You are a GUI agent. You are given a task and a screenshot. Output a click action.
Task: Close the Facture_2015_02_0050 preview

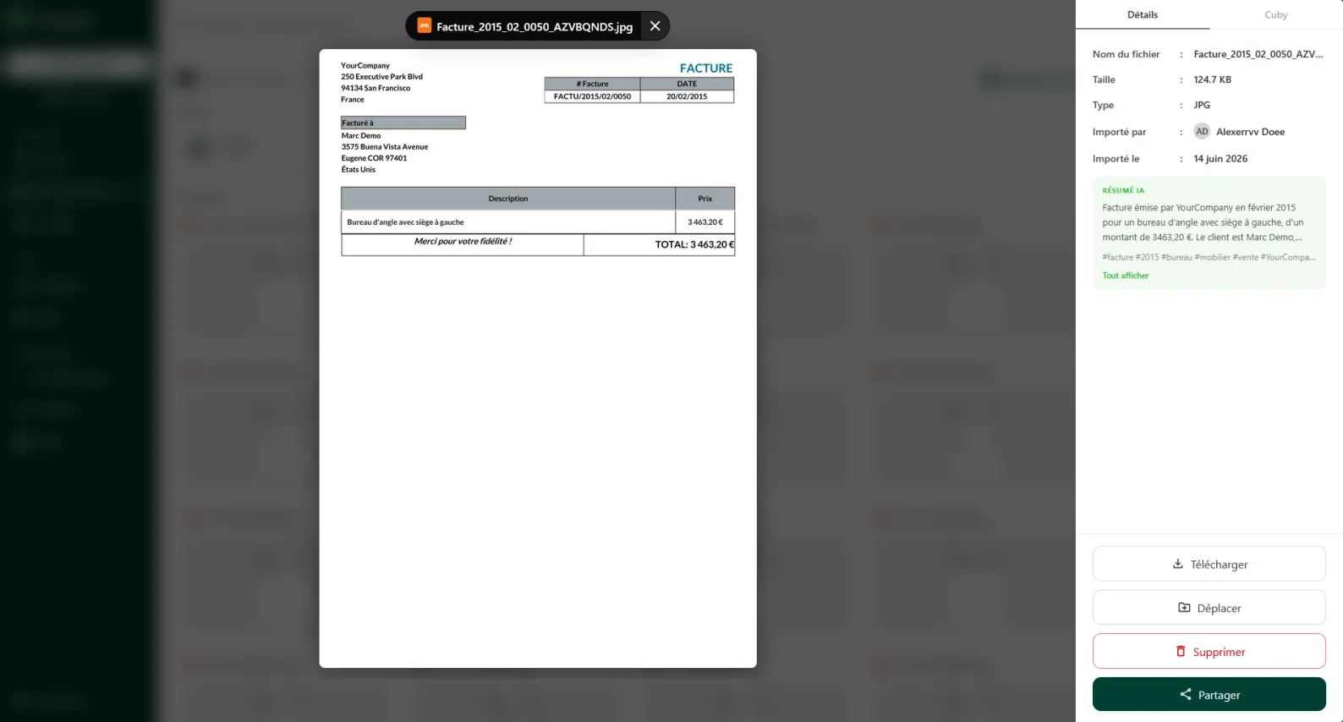tap(655, 26)
